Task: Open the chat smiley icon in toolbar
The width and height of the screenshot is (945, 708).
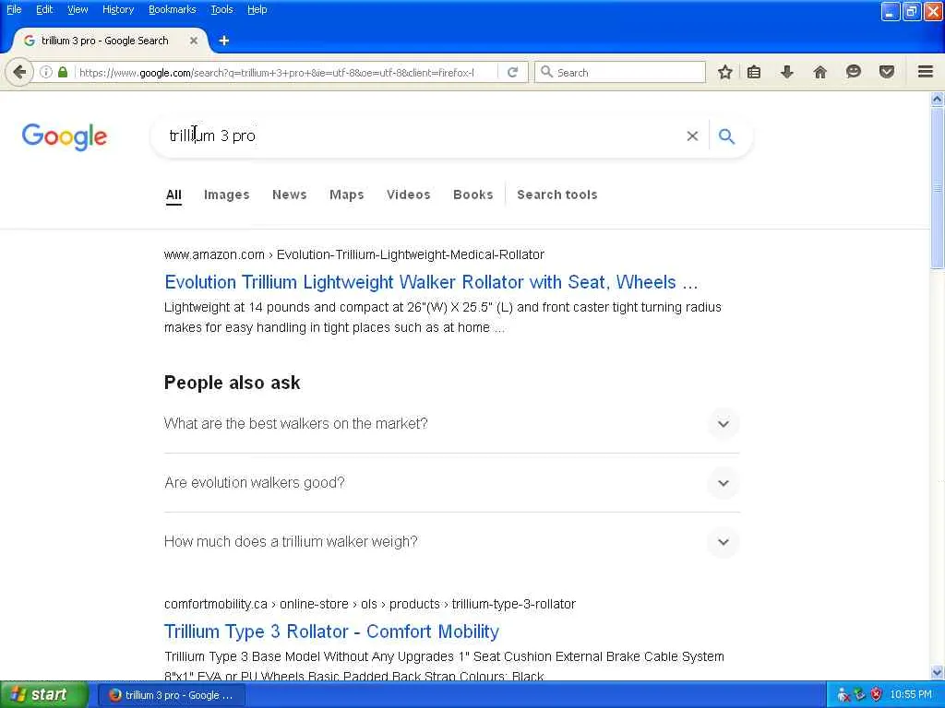Action: point(854,72)
